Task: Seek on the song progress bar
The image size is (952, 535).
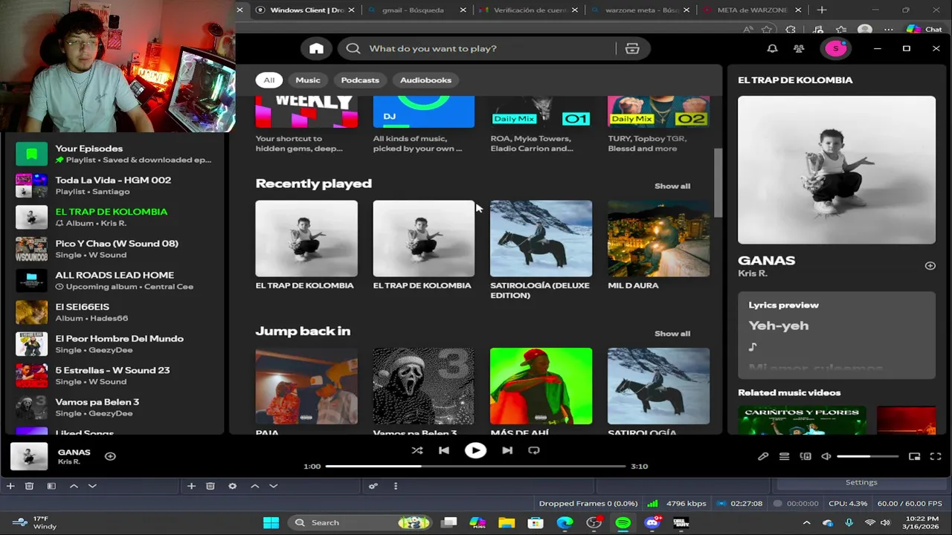Action: pos(475,466)
